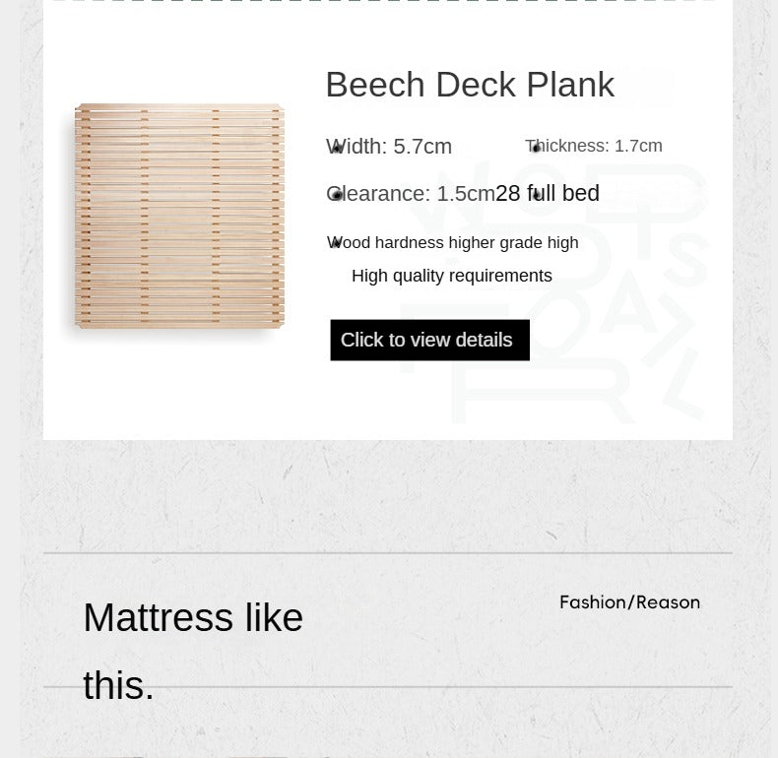The height and width of the screenshot is (758, 778).
Task: Click the divider line above the Mattress heading
Action: tap(388, 553)
